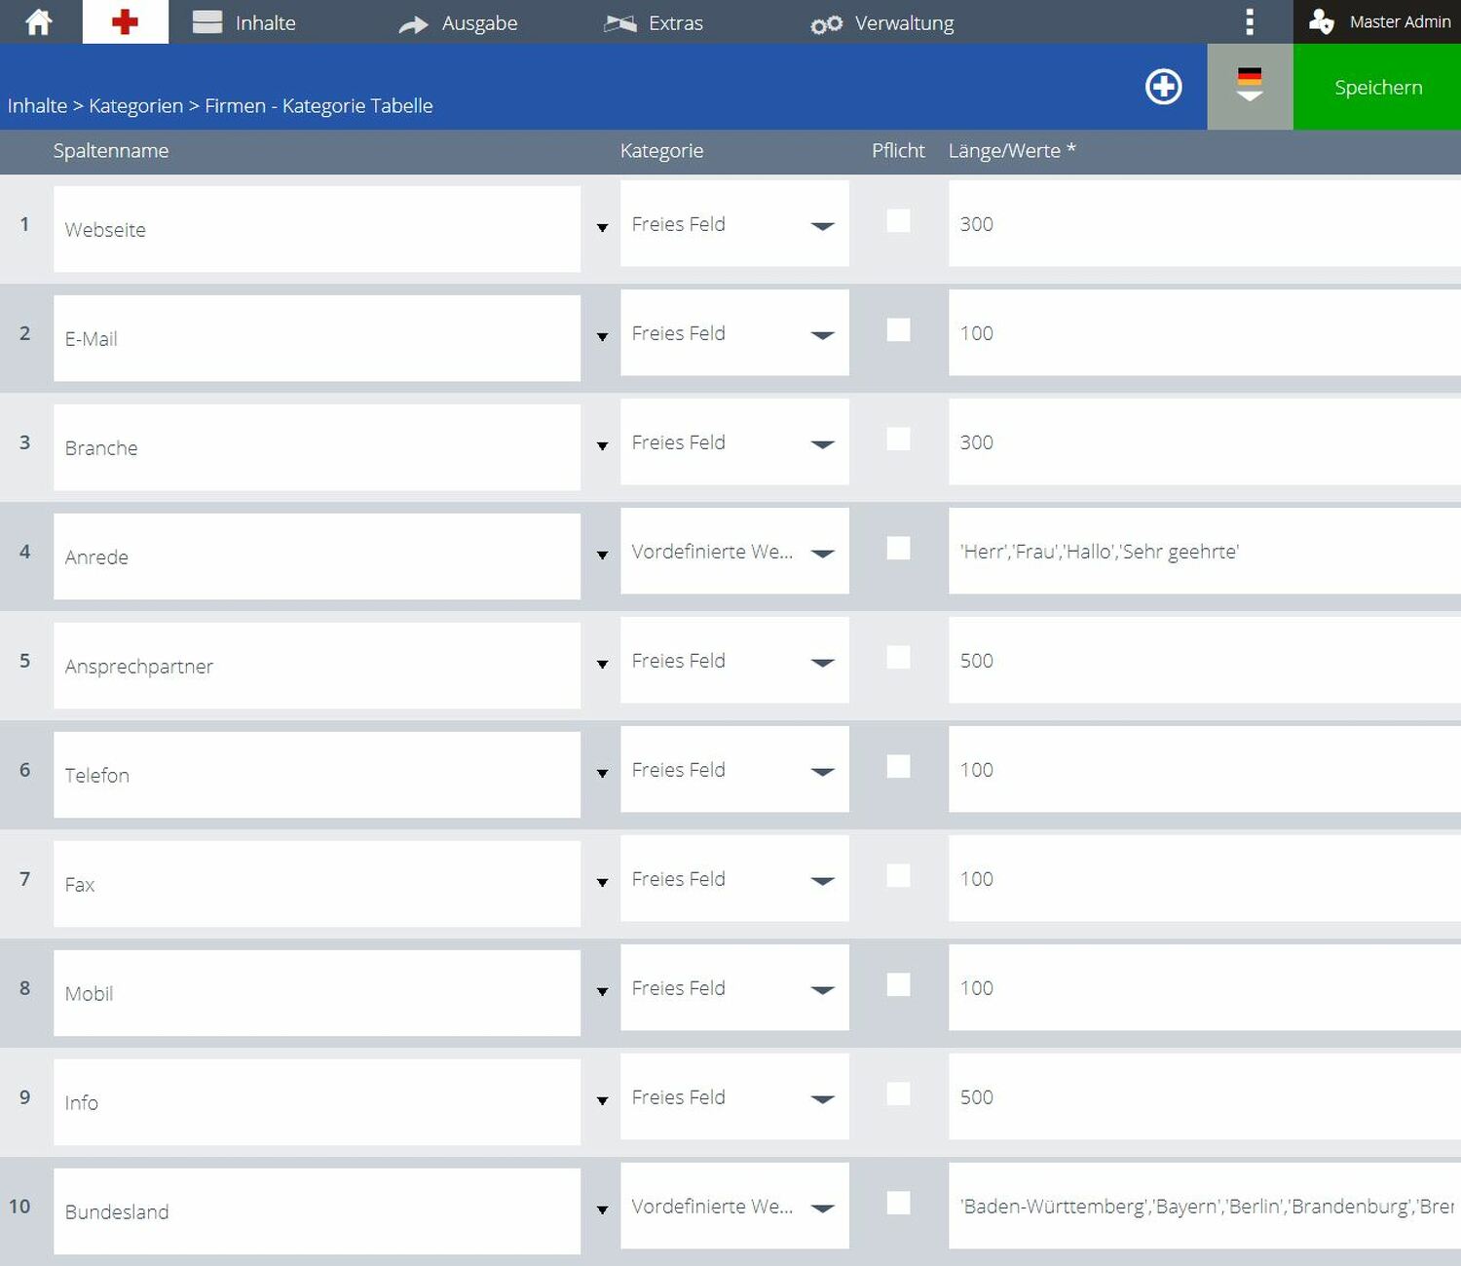Edit the Webseite column name field
This screenshot has width=1461, height=1266.
coord(317,229)
